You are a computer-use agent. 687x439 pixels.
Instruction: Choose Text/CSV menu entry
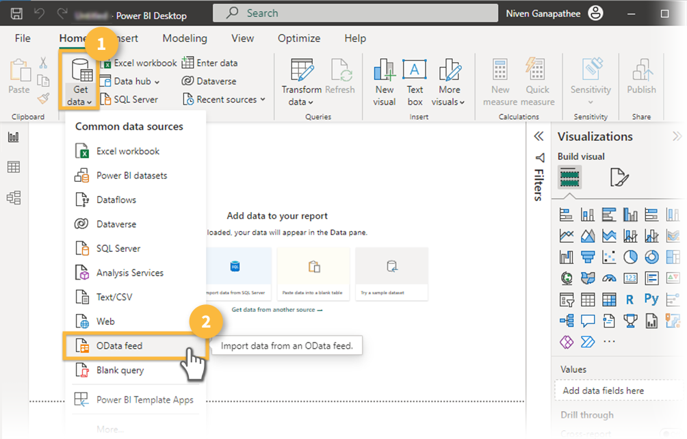(x=134, y=297)
